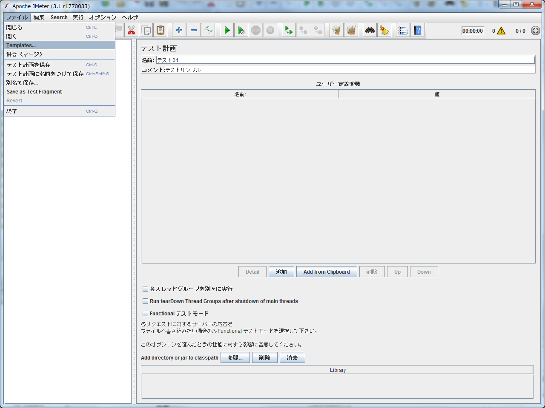The image size is (545, 408).
Task: Click the Collapse All minus icon
Action: [x=194, y=30]
